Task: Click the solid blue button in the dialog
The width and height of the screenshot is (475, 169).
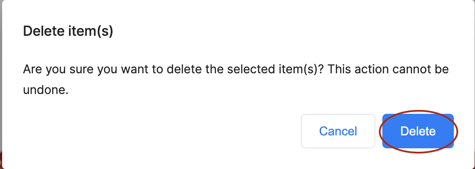Action: [418, 131]
